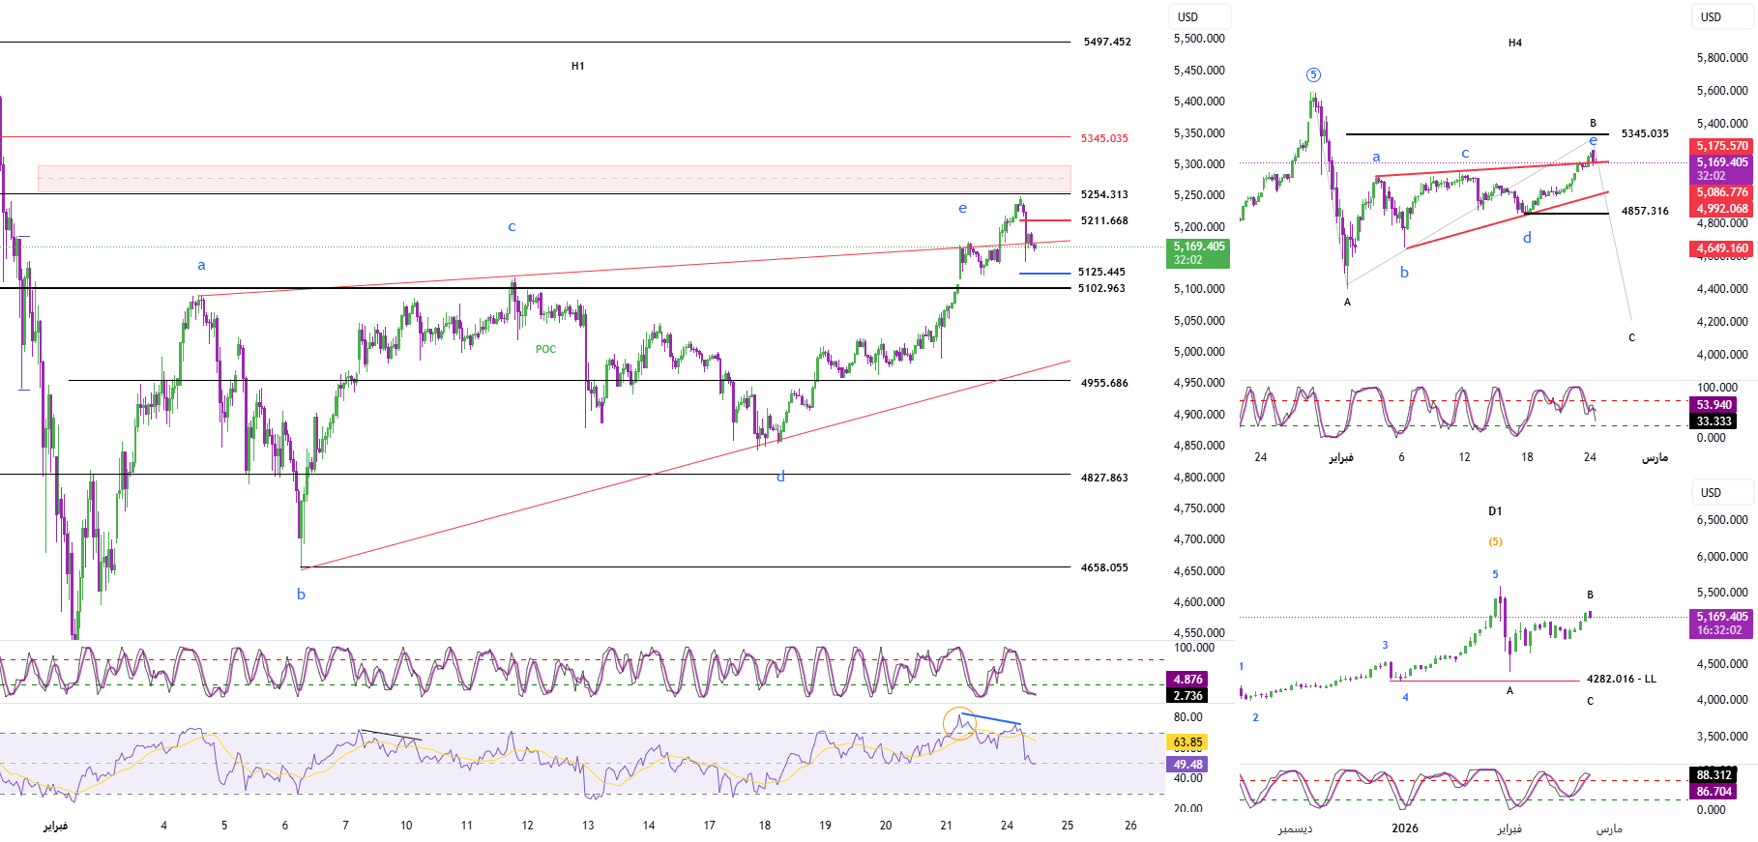
Task: Select the blue divergence line on RSI panel
Action: point(990,719)
